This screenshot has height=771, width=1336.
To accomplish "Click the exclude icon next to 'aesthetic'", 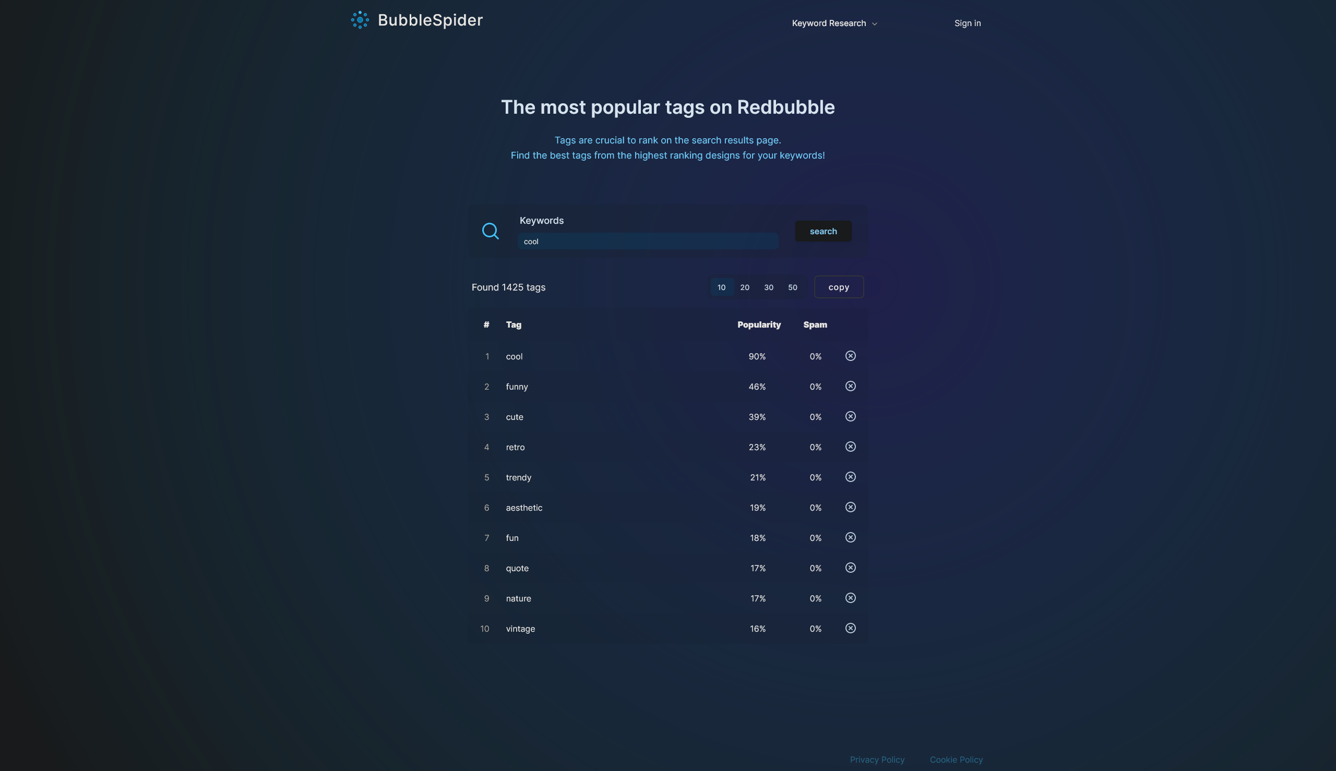I will tap(849, 508).
